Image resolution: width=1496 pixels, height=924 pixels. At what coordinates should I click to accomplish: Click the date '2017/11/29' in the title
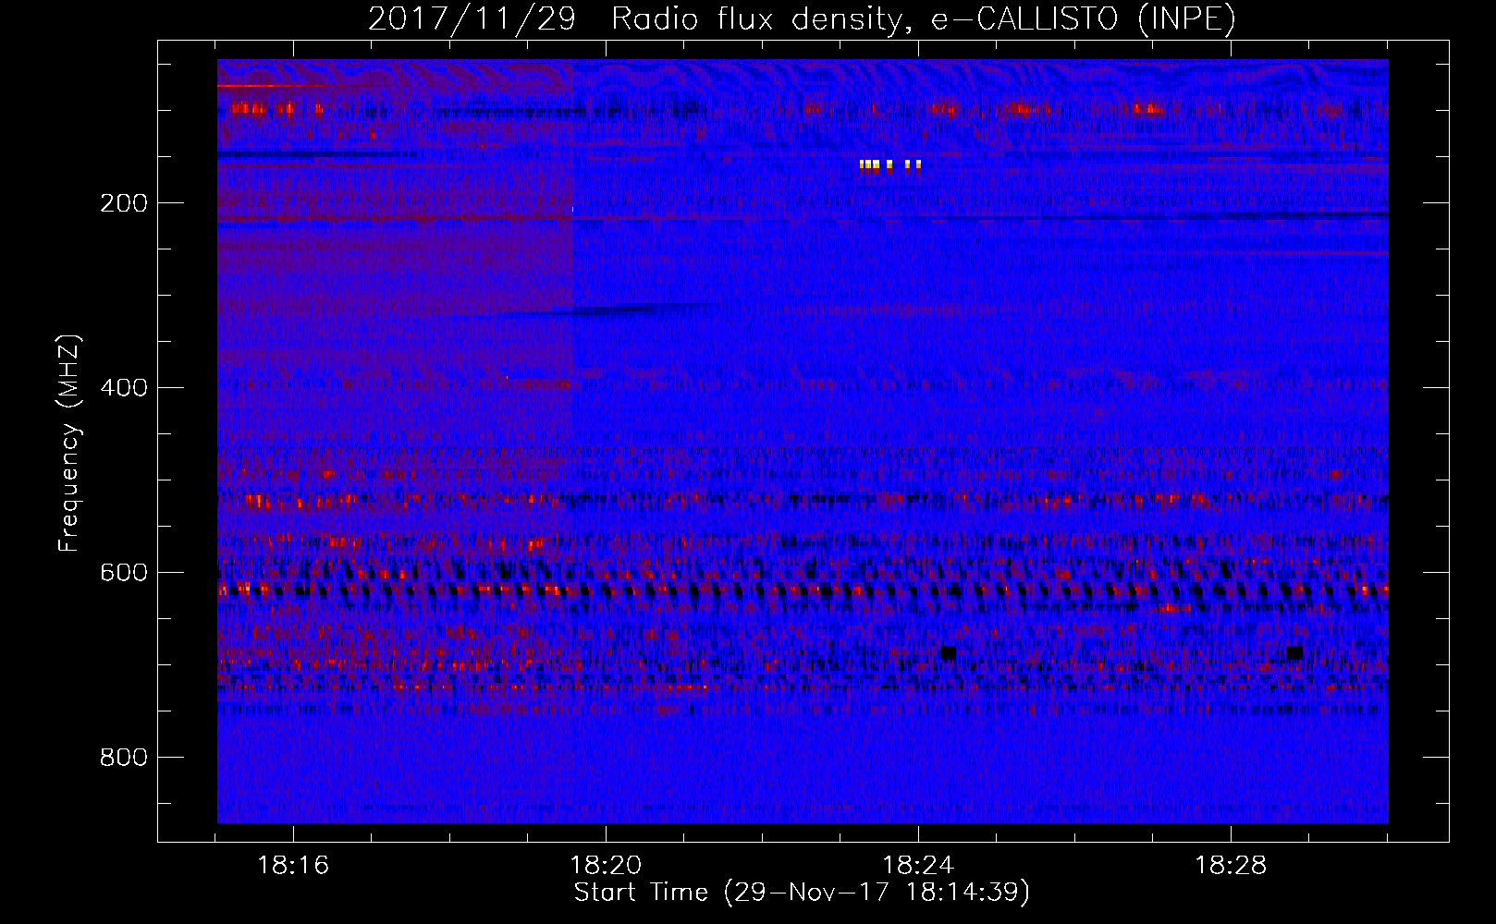click(x=472, y=18)
